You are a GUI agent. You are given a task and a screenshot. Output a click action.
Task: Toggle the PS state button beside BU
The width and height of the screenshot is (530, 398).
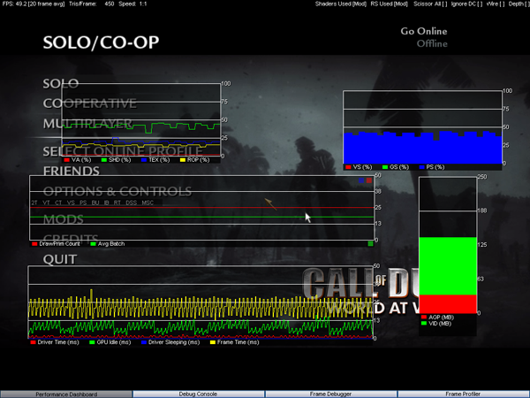point(83,203)
